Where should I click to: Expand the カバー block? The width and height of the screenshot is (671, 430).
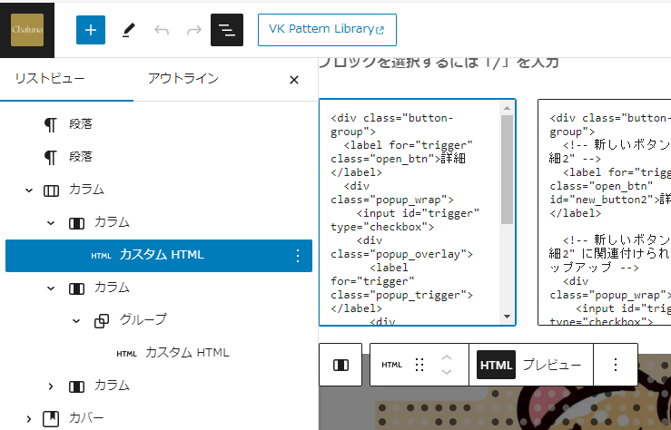pos(29,418)
